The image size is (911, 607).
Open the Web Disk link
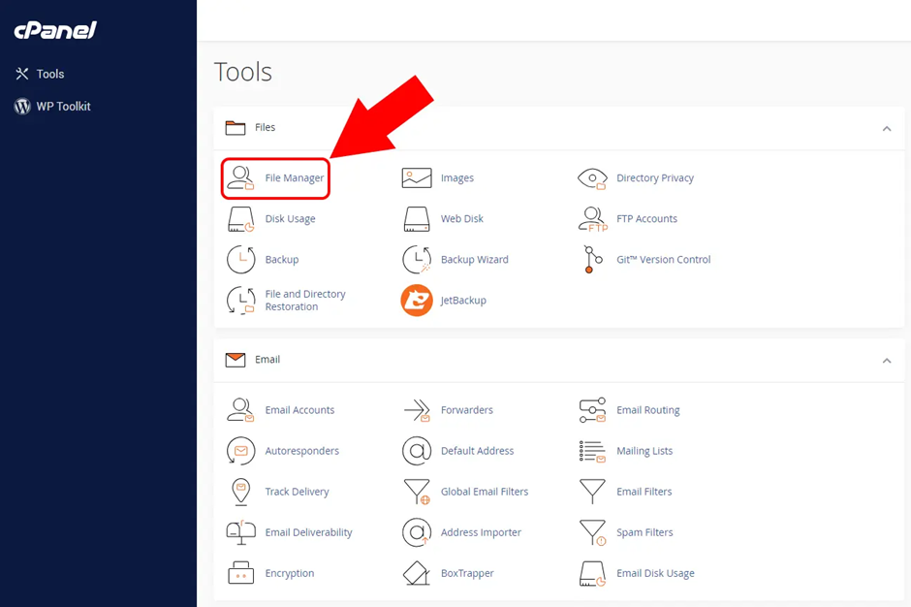click(462, 218)
